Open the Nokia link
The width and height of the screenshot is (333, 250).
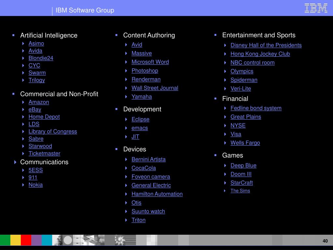(35, 185)
